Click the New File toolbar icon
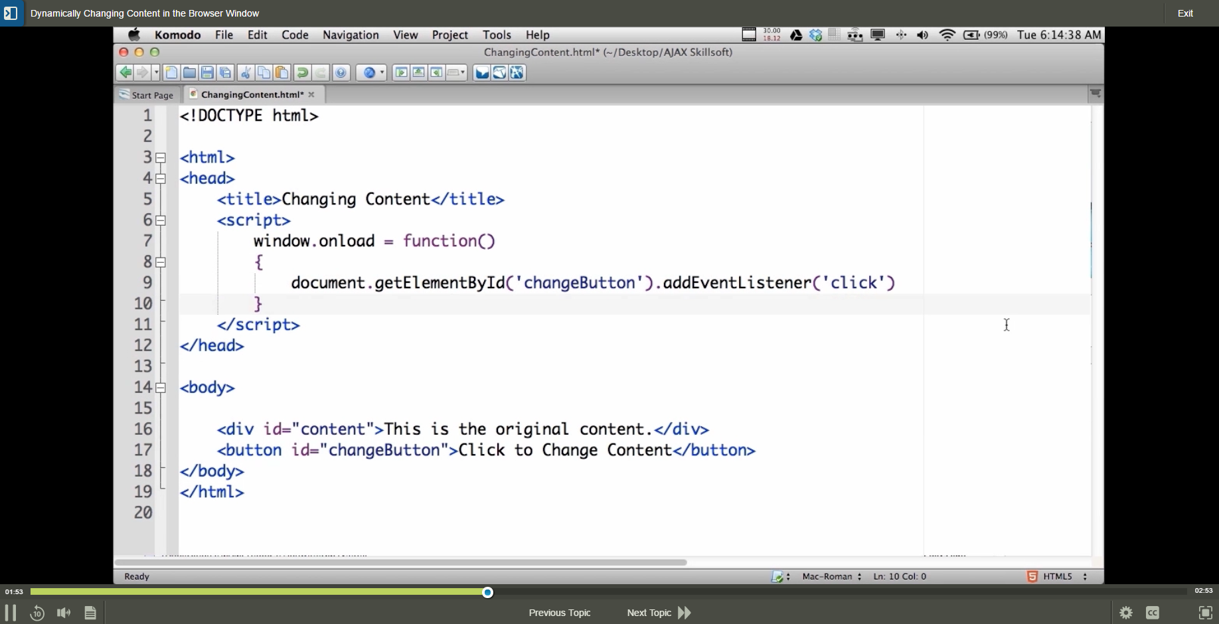The height and width of the screenshot is (624, 1219). (x=171, y=73)
